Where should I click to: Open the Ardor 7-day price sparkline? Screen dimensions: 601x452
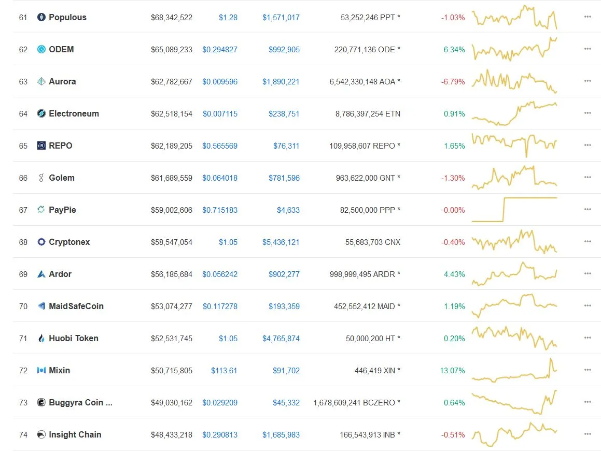[514, 274]
